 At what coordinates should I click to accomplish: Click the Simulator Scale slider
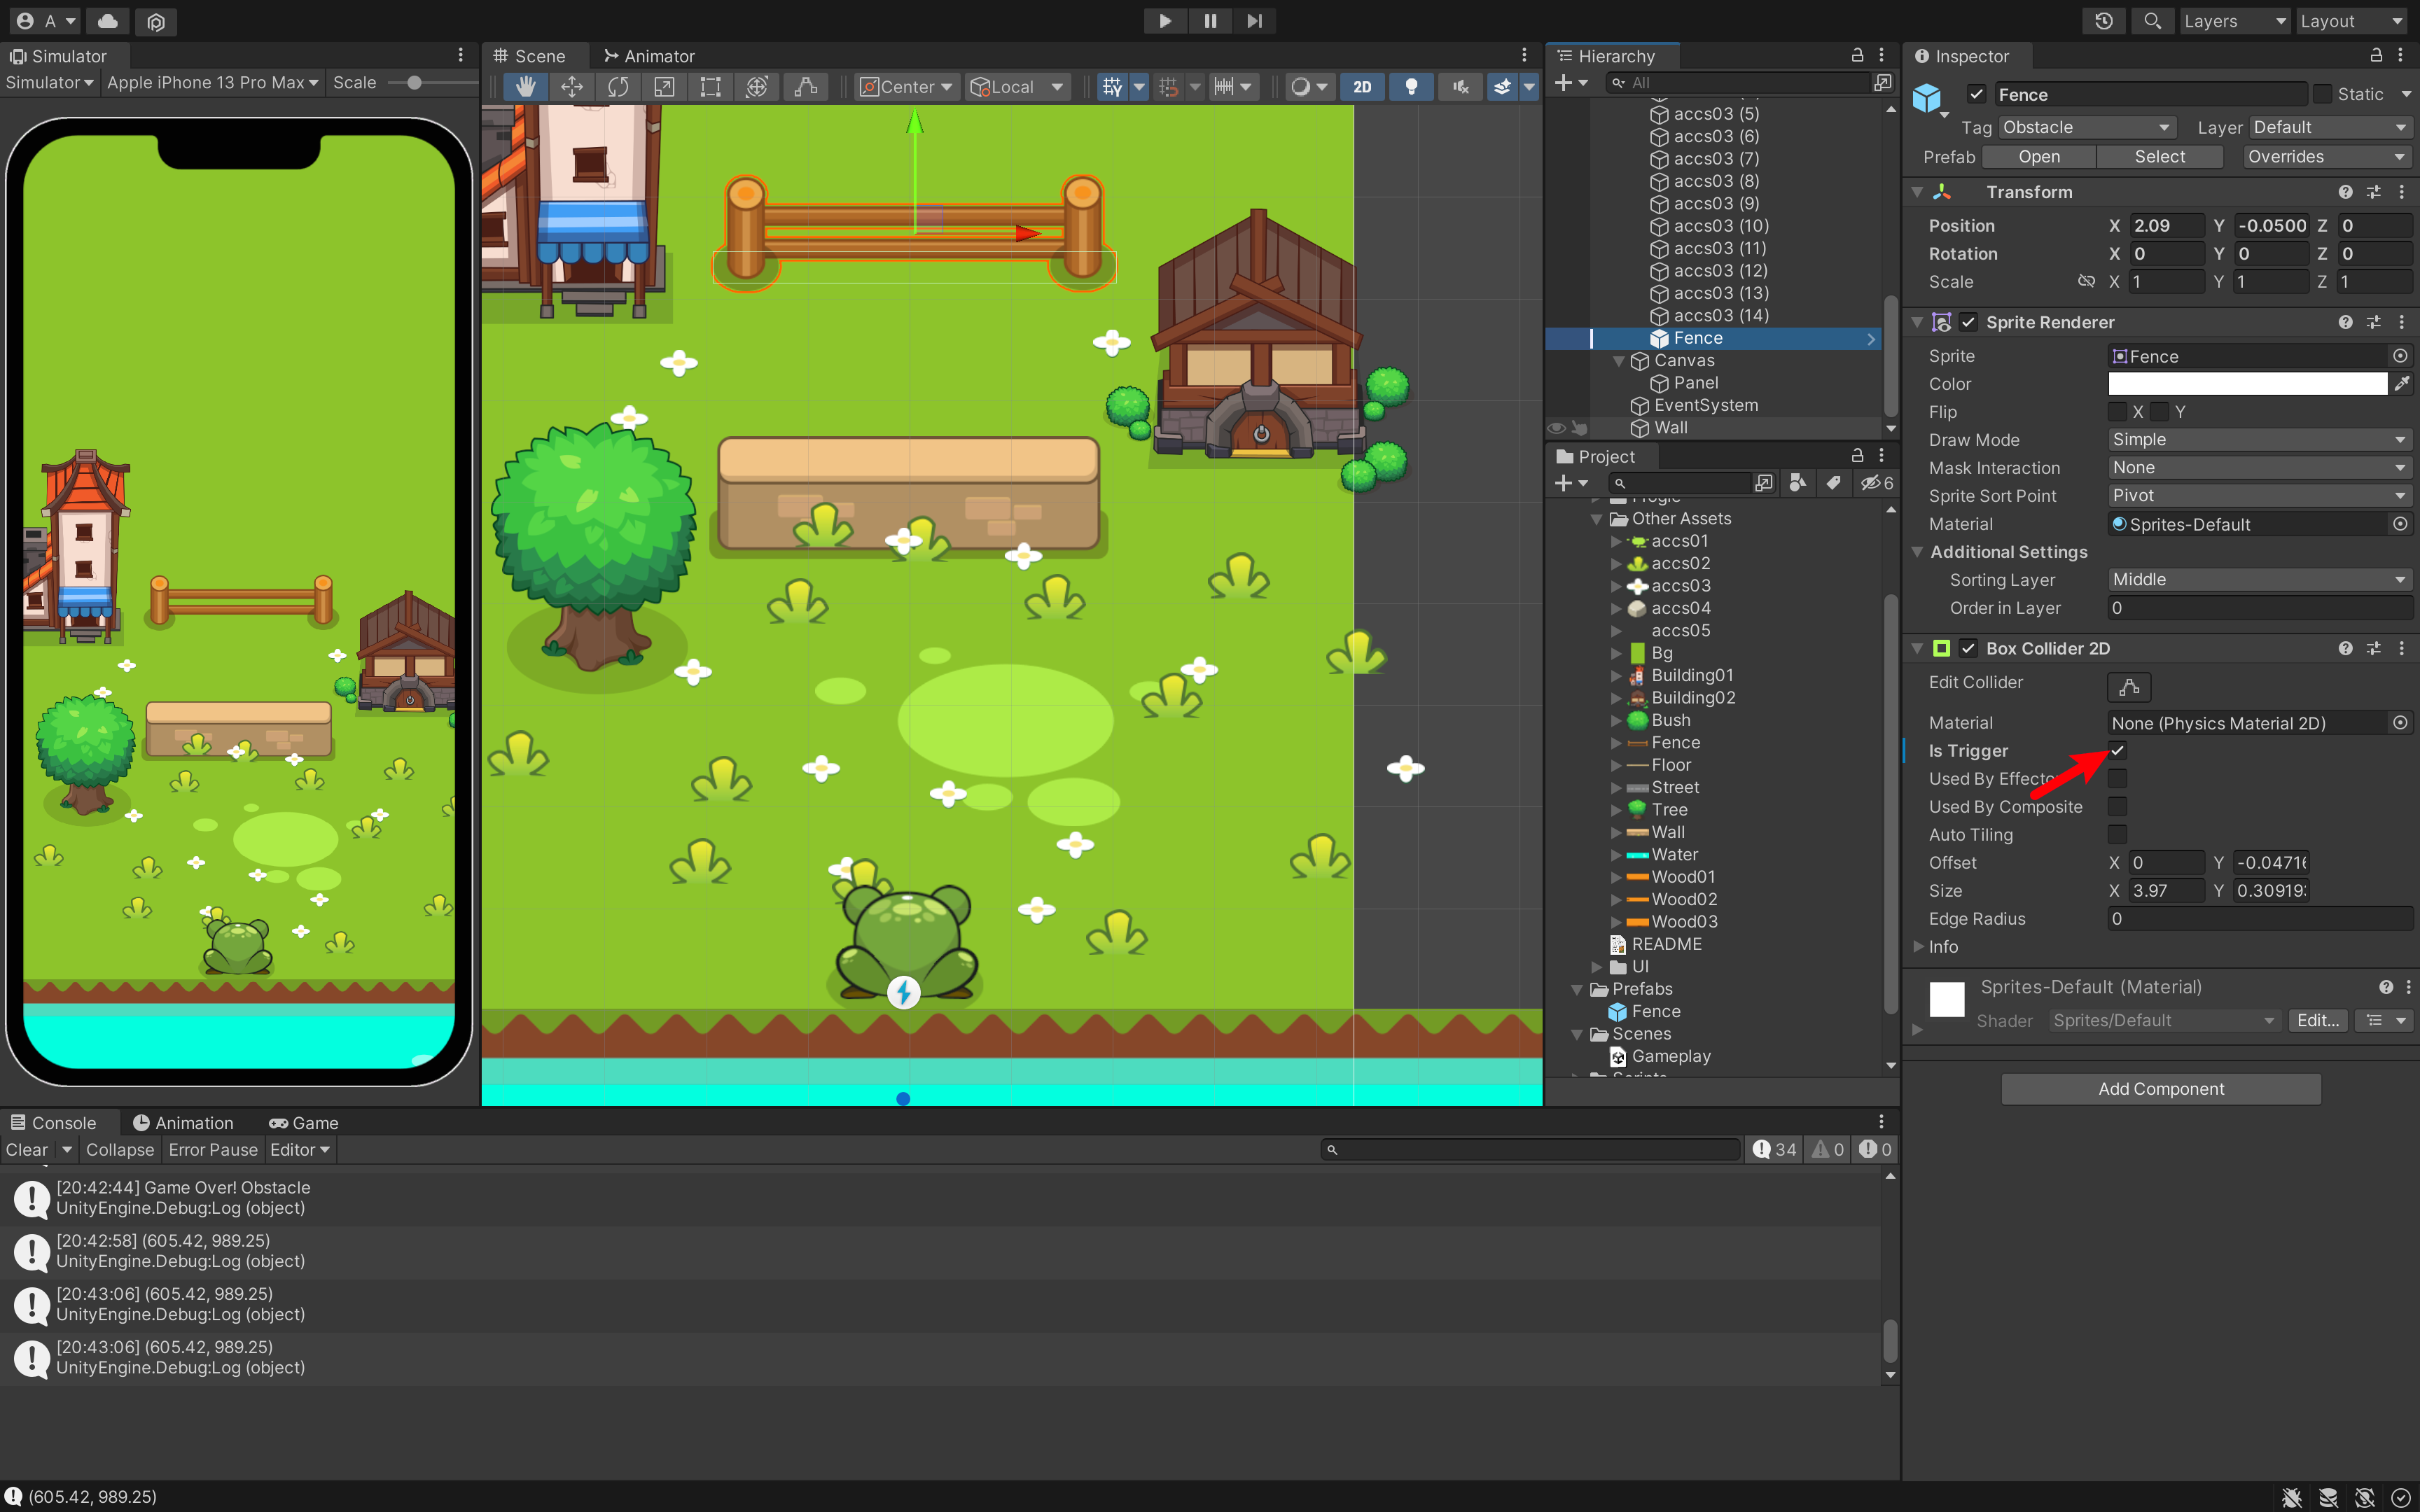click(x=430, y=83)
